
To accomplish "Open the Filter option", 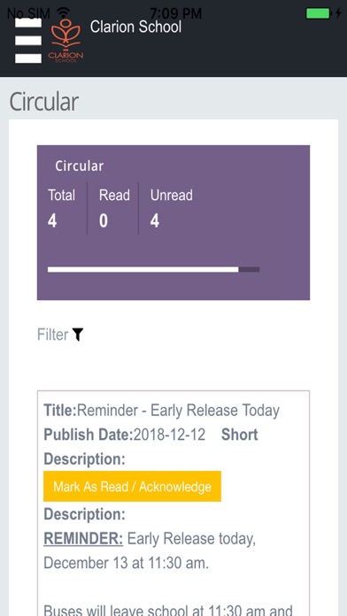I will pos(60,335).
